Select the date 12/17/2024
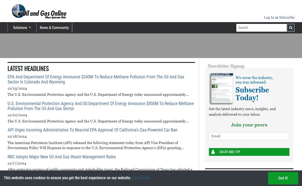Viewport: 302px width, 186px height. [17, 163]
